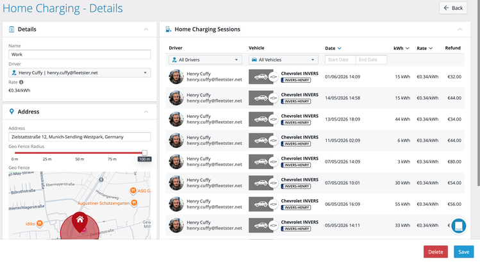Click the Geo Fence Radius slider handle
The width and height of the screenshot is (480, 264).
point(144,153)
